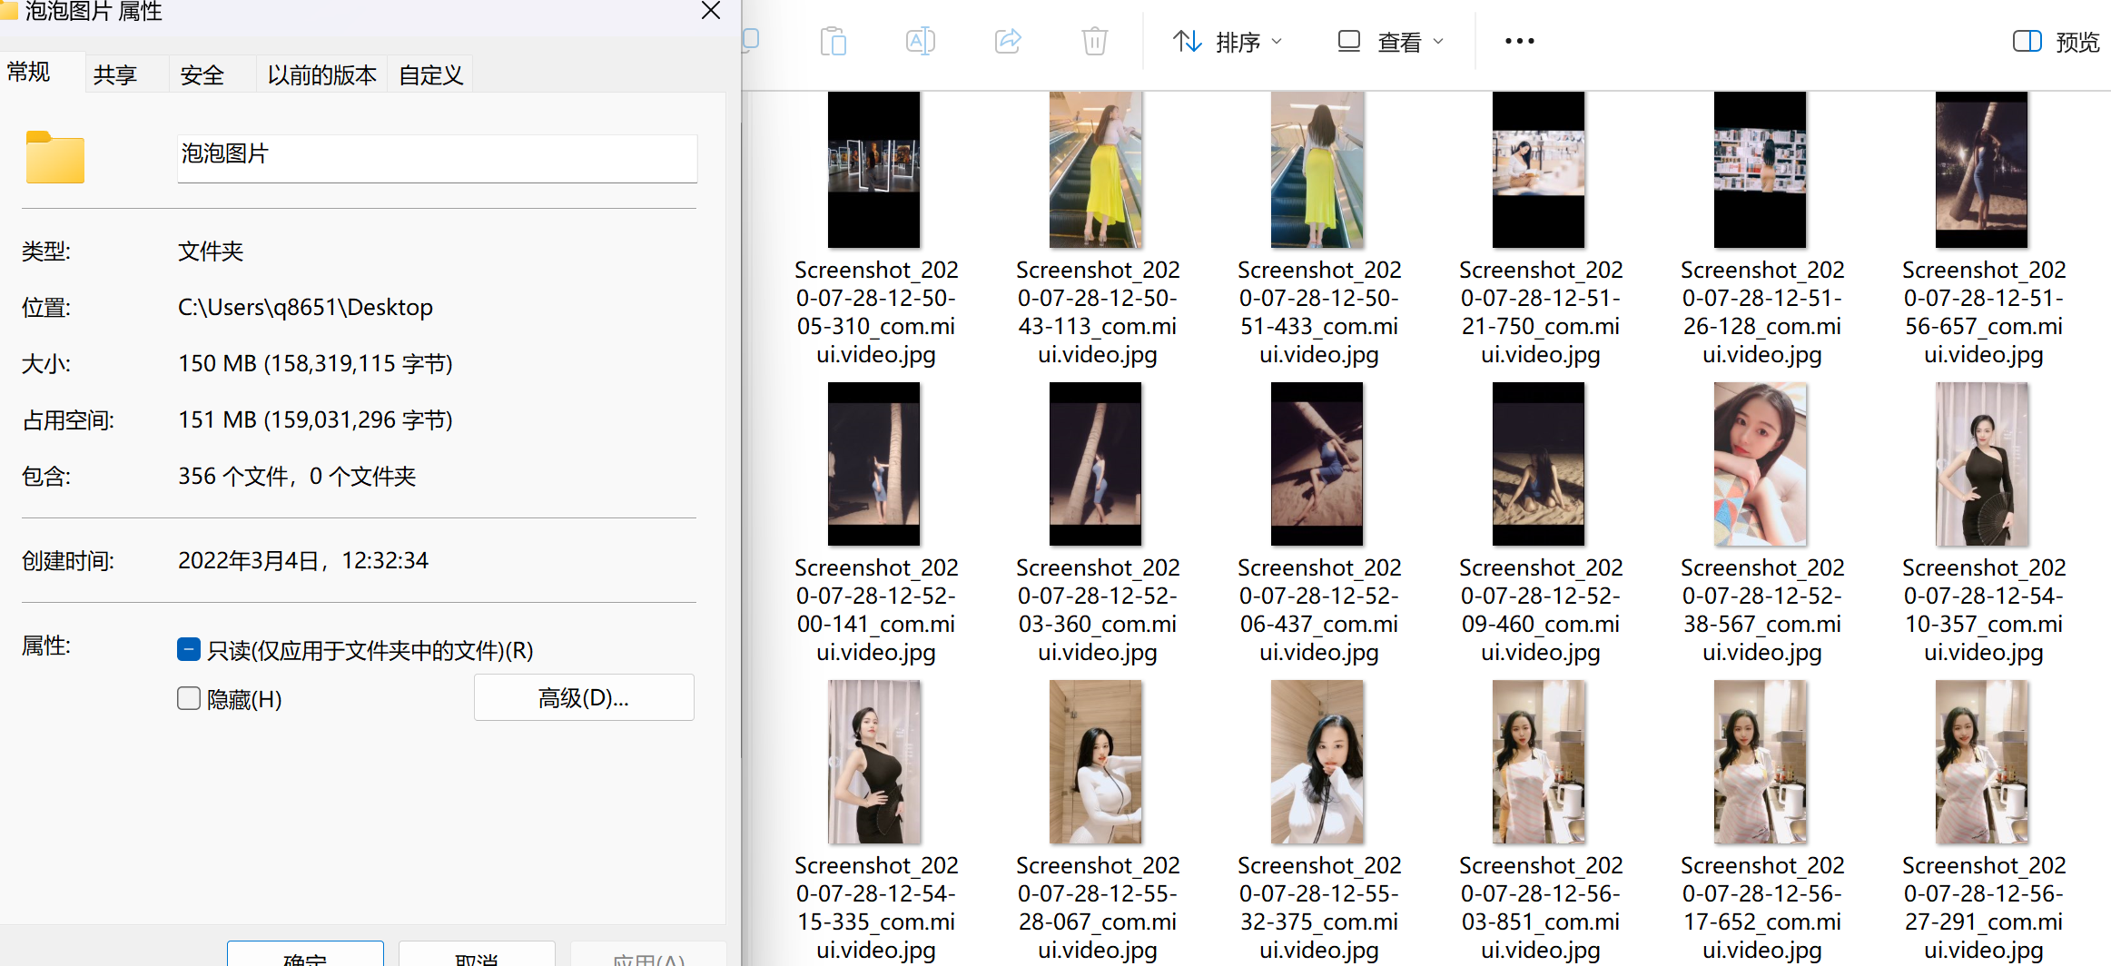The width and height of the screenshot is (2111, 966).
Task: Toggle the 只读 read-only checkbox
Action: pyautogui.click(x=189, y=649)
